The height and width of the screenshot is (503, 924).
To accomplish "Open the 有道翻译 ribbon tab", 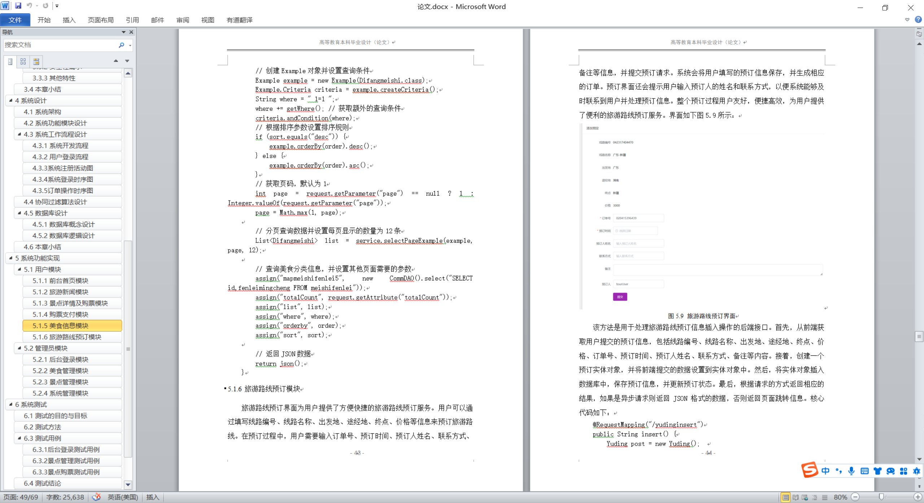I will pos(239,20).
